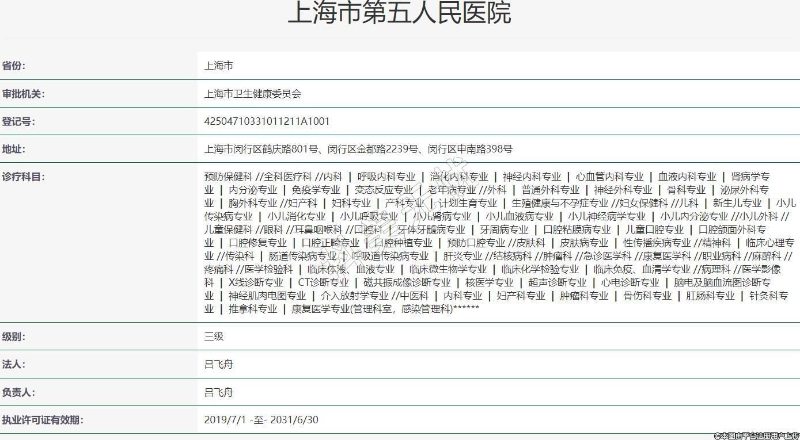This screenshot has width=800, height=440.
Task: Click 预防保健科 at start of departments list
Action: pyautogui.click(x=228, y=177)
